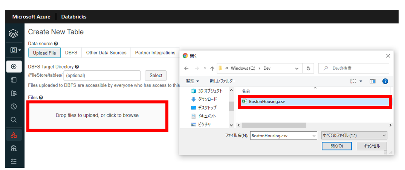Close the 開く file dialog
Viewport: 405px width, 170px height.
tap(388, 56)
